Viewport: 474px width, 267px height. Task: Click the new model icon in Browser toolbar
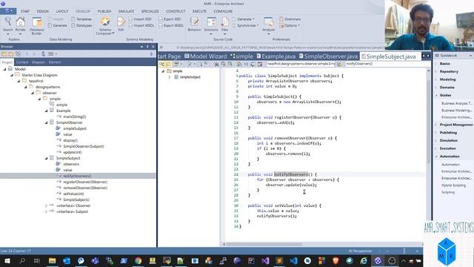[x=4, y=54]
